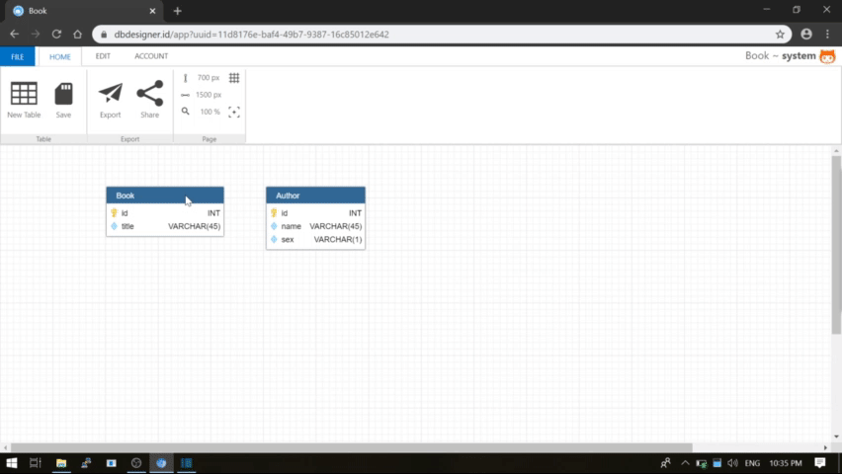
Task: Open the Share option
Action: (149, 94)
